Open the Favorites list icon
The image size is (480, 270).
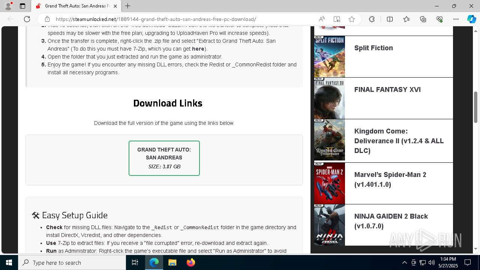[406, 19]
